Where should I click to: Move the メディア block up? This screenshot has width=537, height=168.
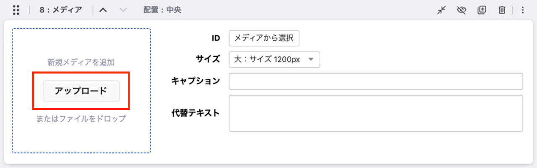point(103,10)
